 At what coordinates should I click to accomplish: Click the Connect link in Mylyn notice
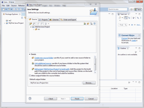point(125,38)
